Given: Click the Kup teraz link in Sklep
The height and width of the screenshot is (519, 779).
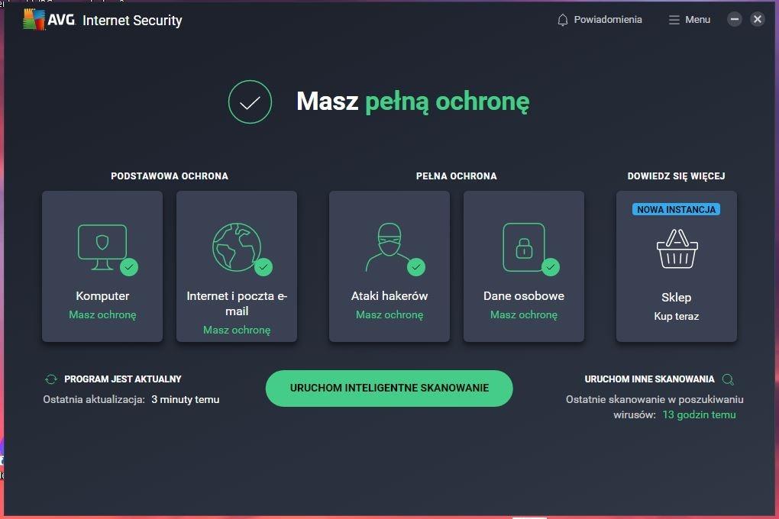Looking at the screenshot, I should coord(676,317).
